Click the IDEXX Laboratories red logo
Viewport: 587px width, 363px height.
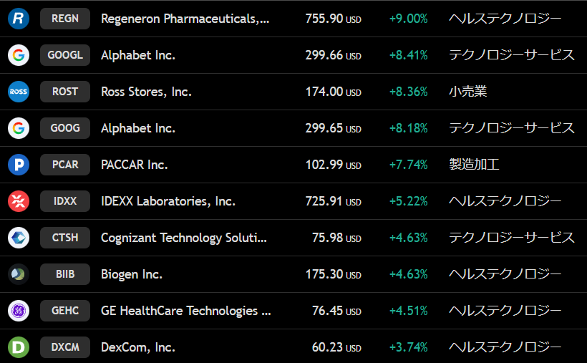click(19, 201)
